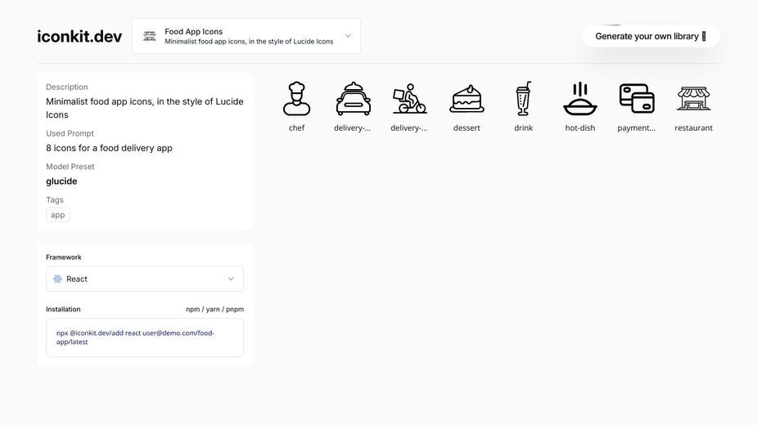
Task: Click the 'Used Prompt' heading
Action: (70, 133)
